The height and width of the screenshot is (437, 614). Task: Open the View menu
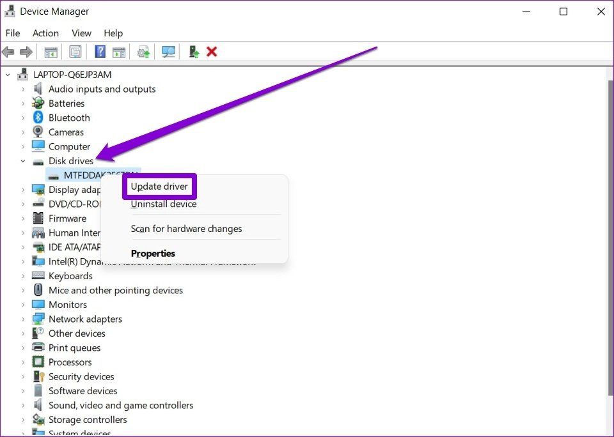coord(81,33)
